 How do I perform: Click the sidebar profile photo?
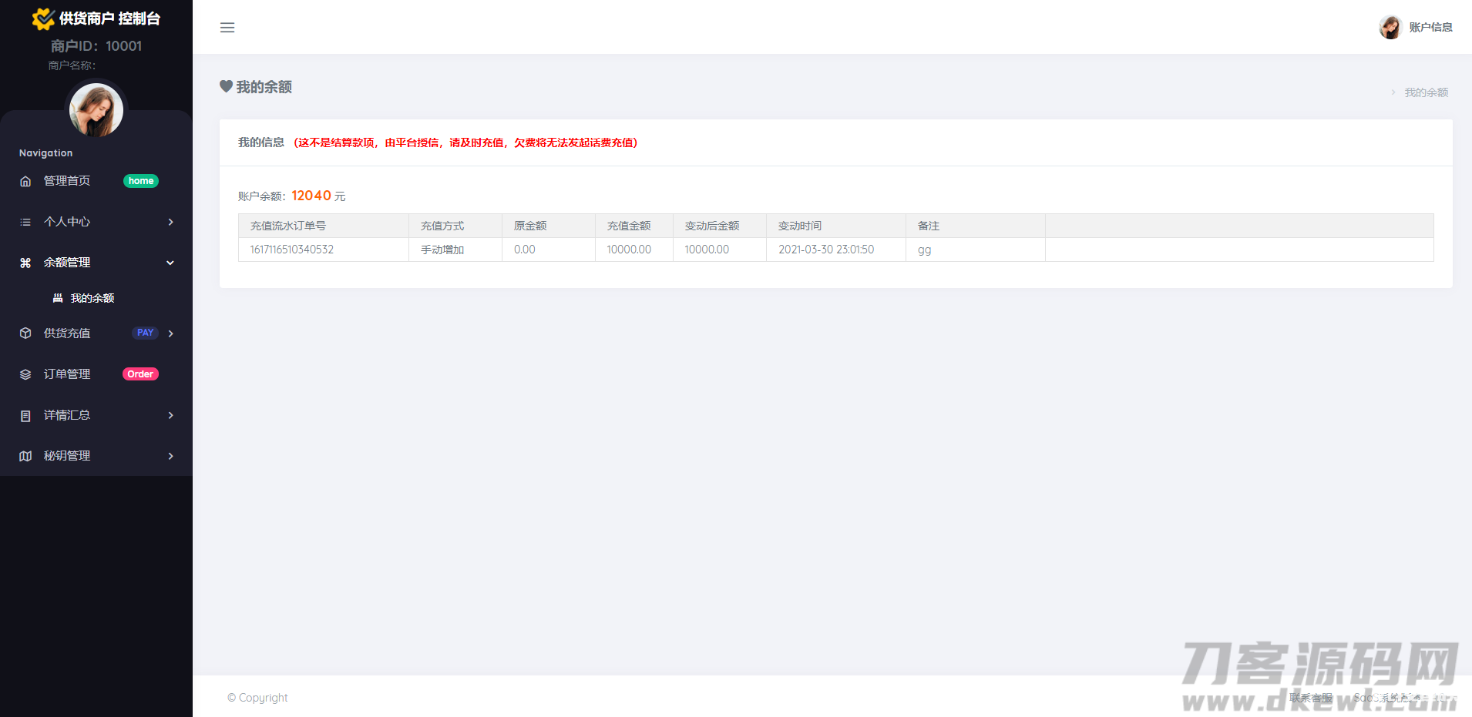coord(96,110)
